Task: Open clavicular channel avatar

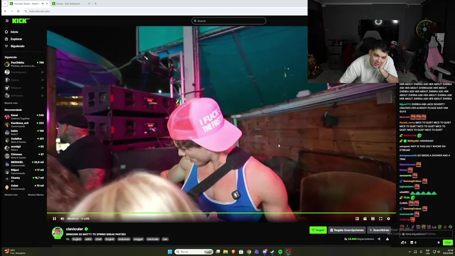Action: (58, 233)
